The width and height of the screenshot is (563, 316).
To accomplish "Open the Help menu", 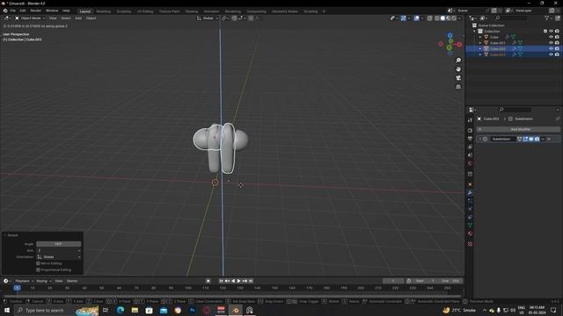I will [x=66, y=11].
